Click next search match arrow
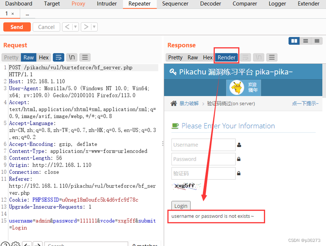This screenshot has width=326, height=246. 38,244
